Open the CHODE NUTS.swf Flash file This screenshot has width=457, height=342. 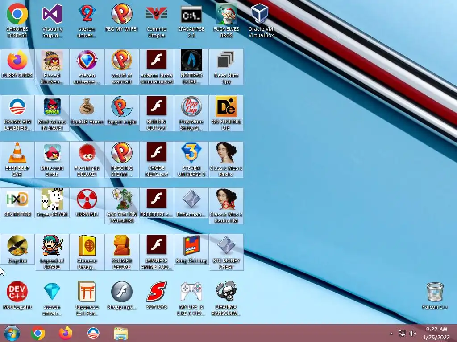157,160
